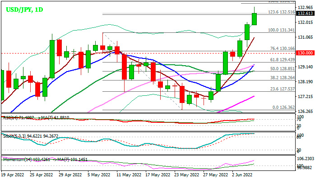
Task: Click the 2 Jun 2022 date label
Action: [242, 175]
